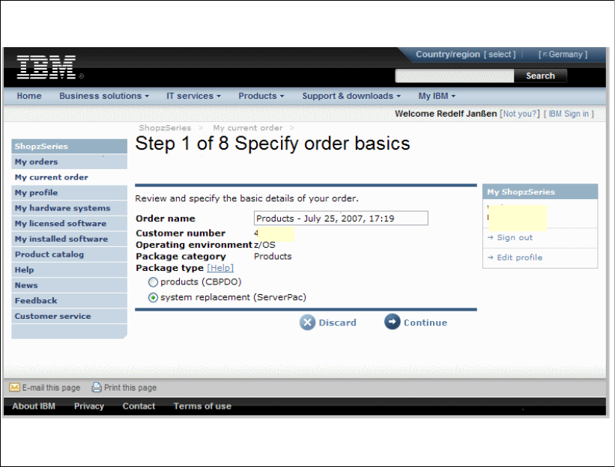Go to Home in navigation bar
Viewport: 615px width, 467px height.
pos(29,96)
